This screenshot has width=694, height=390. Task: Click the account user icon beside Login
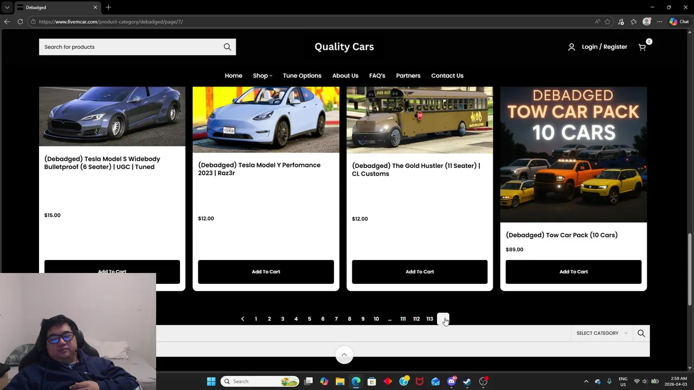coord(571,47)
